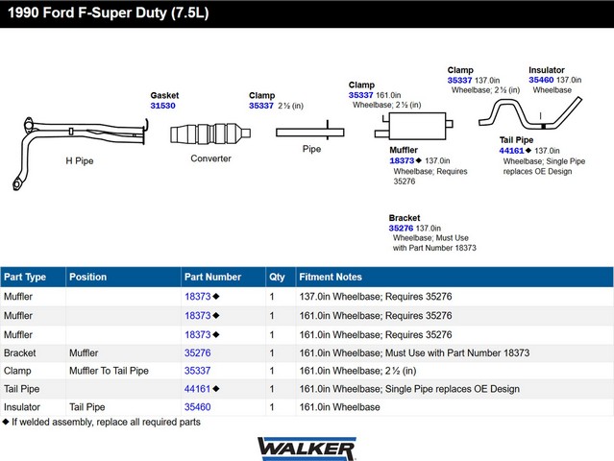Click the Tail Pipe diagram illustration
Image resolution: width=614 pixels, height=461 pixels.
pos(530,113)
